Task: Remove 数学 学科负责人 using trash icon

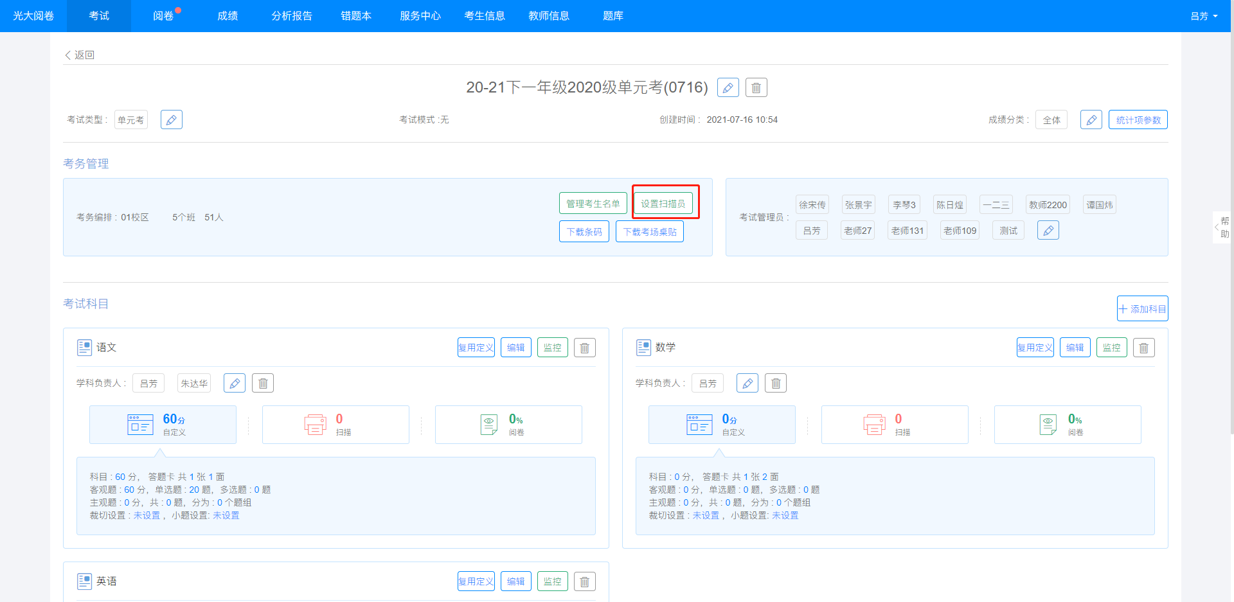Action: click(x=775, y=384)
